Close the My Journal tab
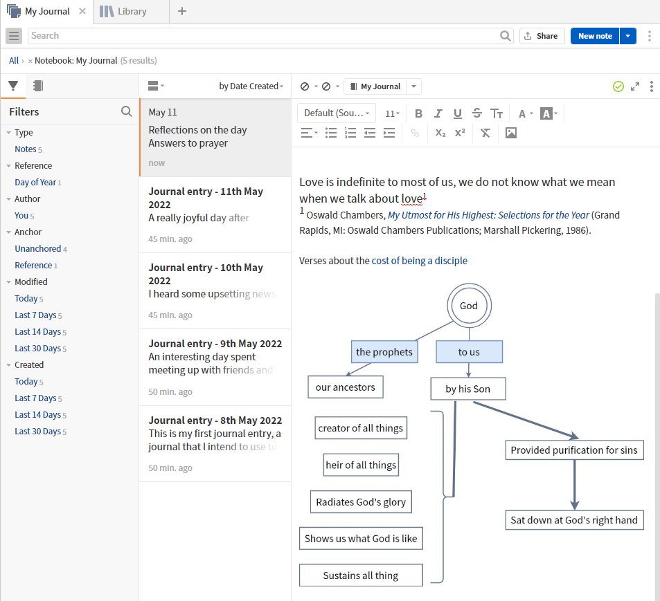The width and height of the screenshot is (660, 601). (x=82, y=11)
